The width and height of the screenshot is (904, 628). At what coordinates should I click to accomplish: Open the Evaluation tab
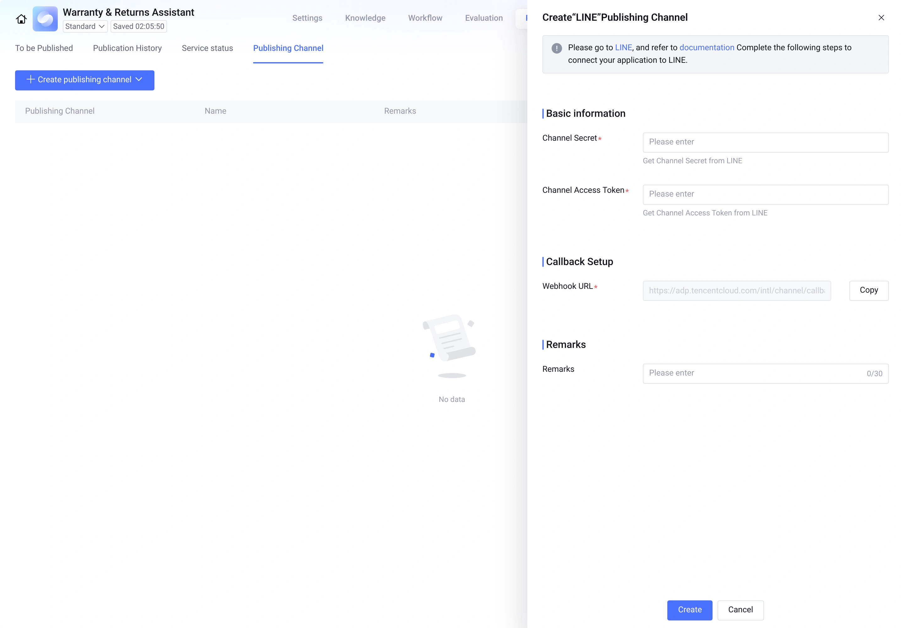pos(483,18)
